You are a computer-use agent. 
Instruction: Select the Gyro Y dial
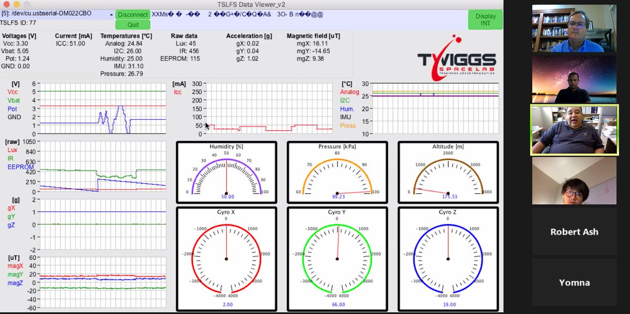[337, 258]
